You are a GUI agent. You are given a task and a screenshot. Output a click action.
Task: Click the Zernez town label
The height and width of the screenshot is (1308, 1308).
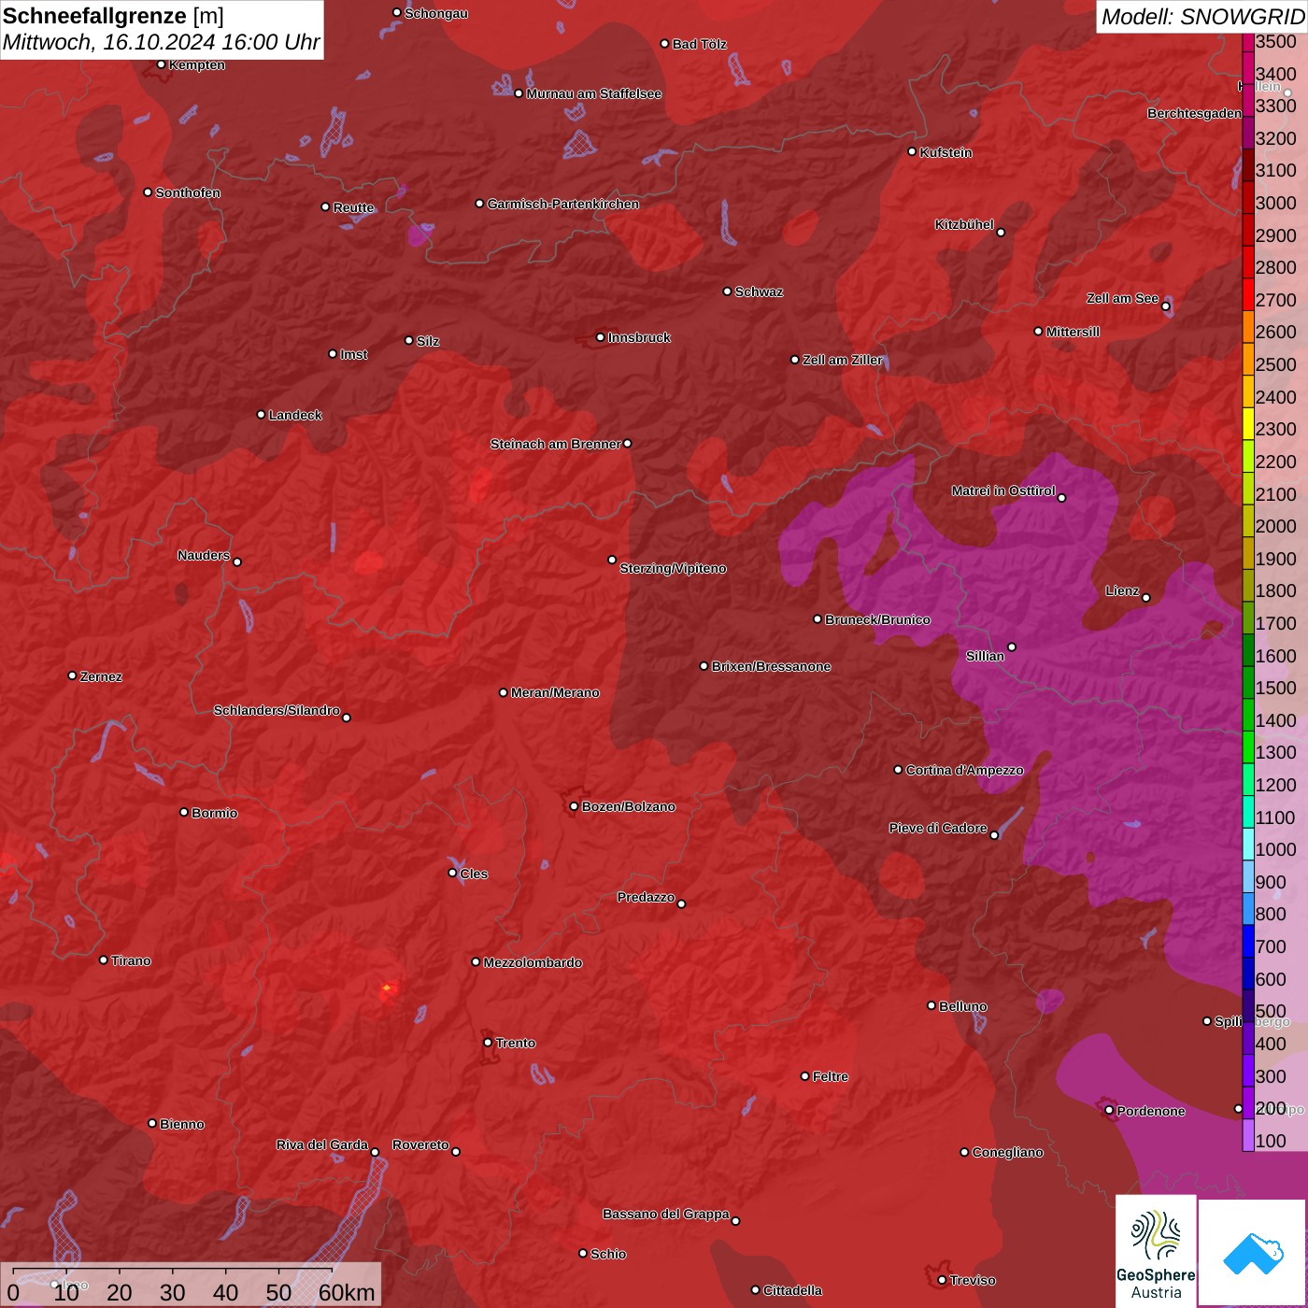click(x=101, y=676)
